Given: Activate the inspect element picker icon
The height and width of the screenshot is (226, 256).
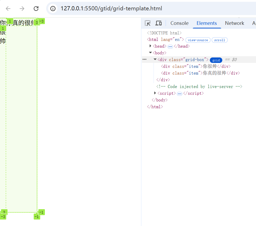Looking at the screenshot, I should [148, 23].
